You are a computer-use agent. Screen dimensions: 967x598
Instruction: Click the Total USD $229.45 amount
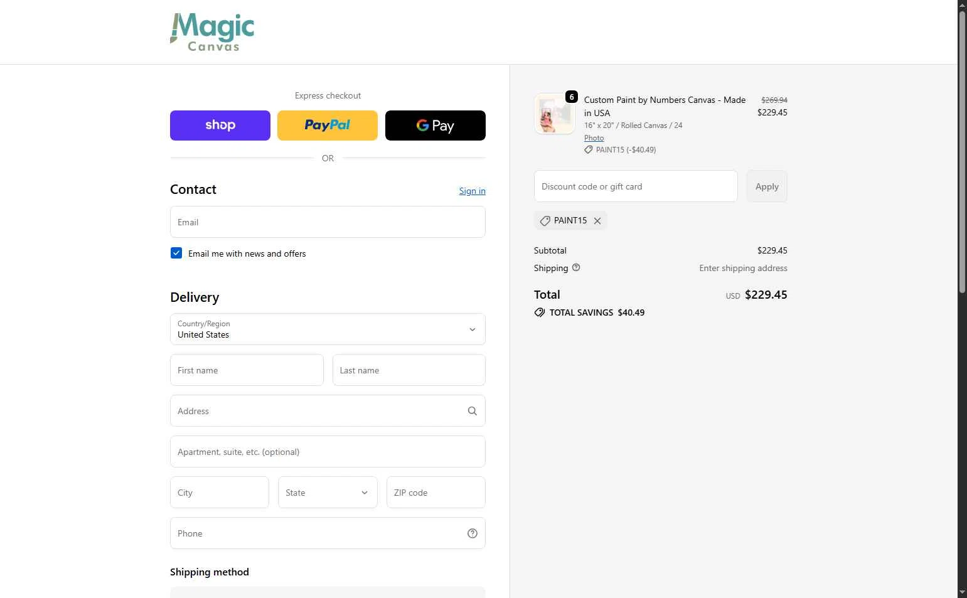(756, 295)
